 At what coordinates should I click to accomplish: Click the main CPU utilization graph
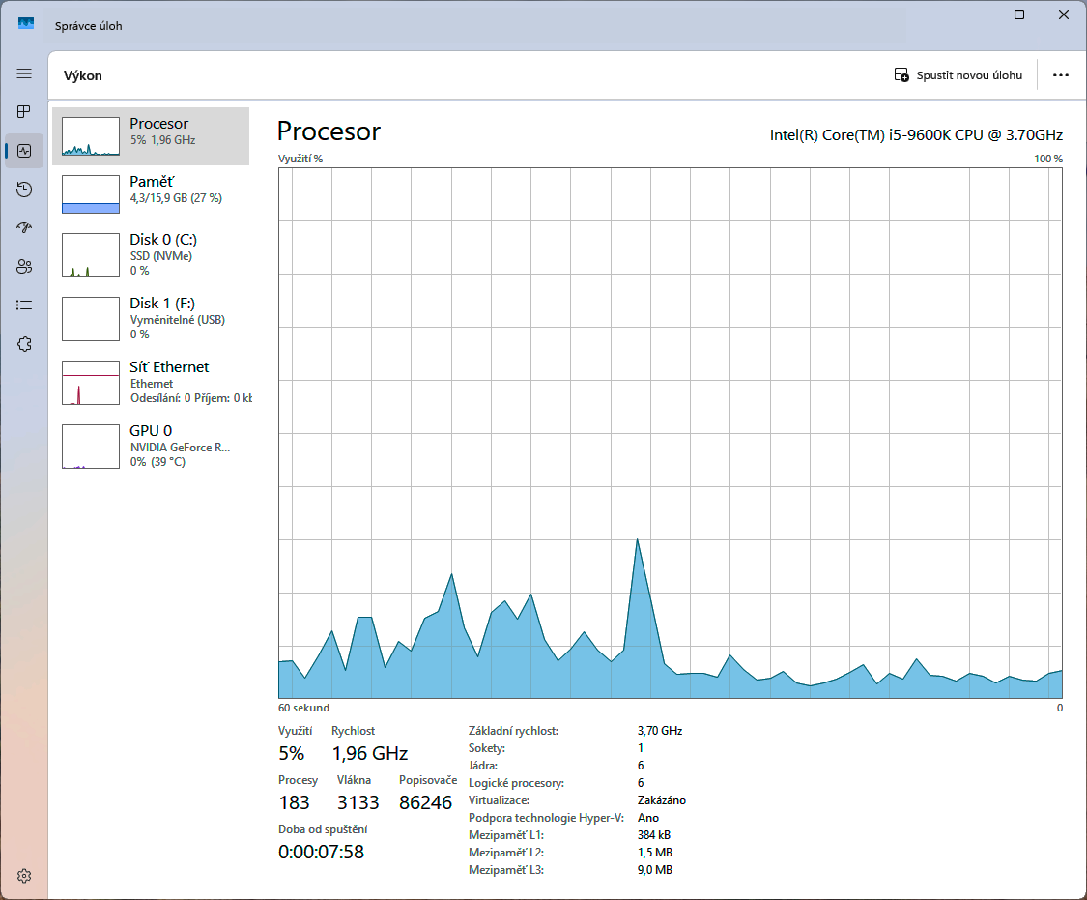pyautogui.click(x=671, y=433)
